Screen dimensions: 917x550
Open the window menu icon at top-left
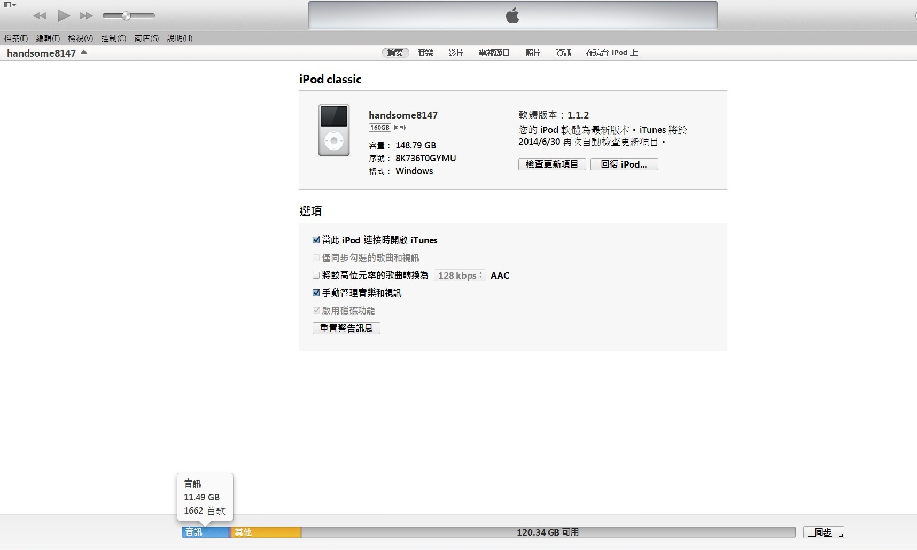[10, 5]
